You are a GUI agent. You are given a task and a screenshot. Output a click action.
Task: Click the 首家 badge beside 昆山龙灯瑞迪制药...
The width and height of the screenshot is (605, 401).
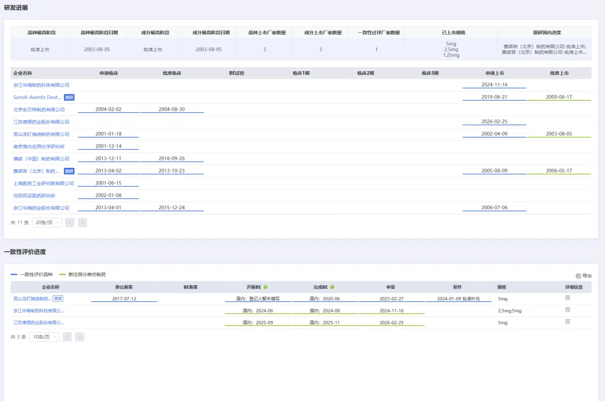point(58,299)
